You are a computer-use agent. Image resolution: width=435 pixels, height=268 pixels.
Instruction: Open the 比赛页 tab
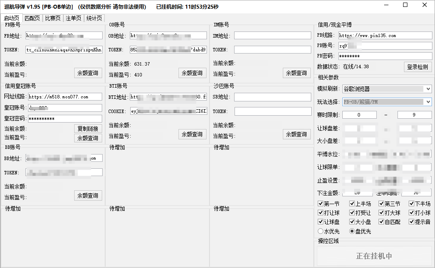pos(53,18)
